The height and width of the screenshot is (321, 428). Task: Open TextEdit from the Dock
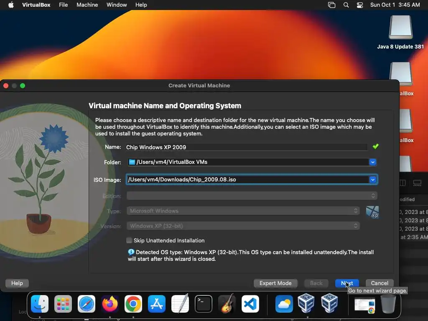click(180, 303)
